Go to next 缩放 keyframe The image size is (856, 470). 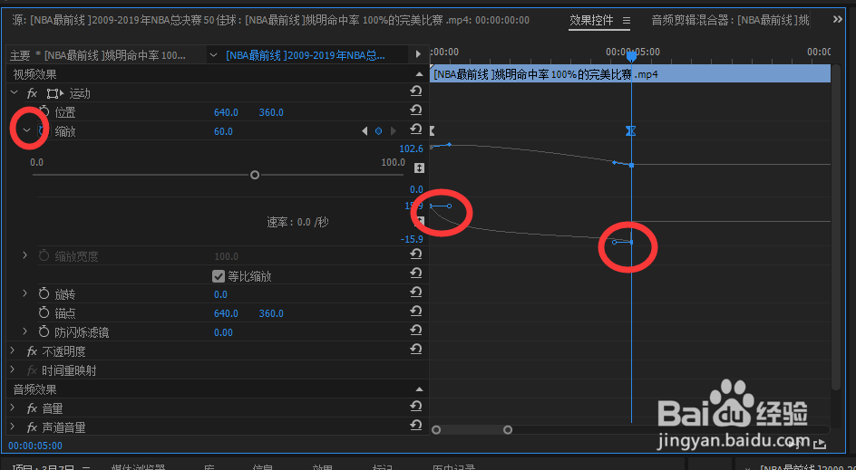(393, 131)
